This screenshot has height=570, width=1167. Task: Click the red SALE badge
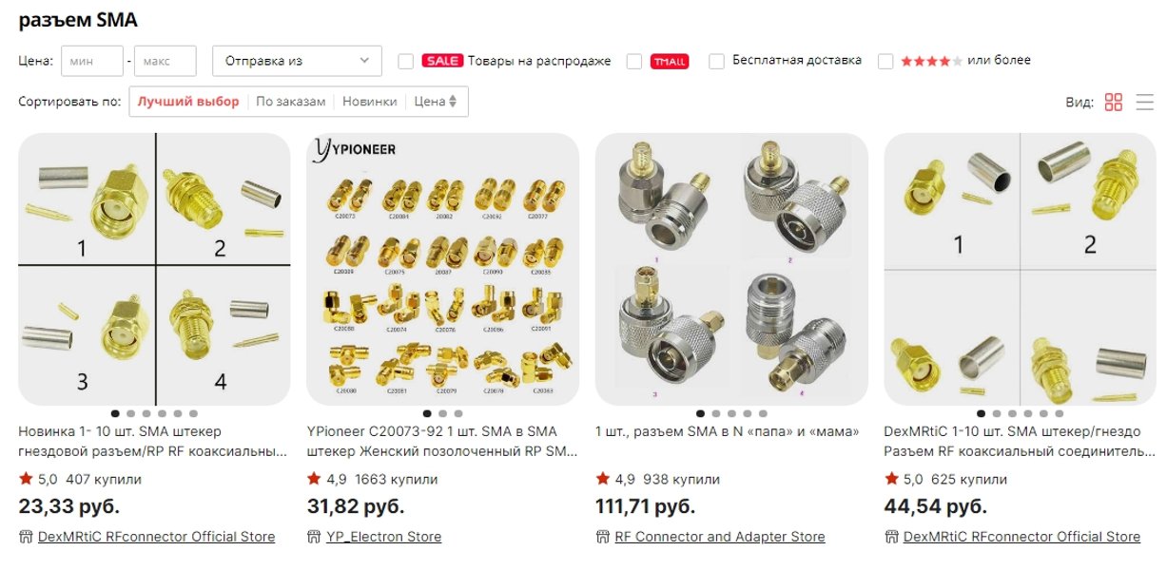[442, 61]
